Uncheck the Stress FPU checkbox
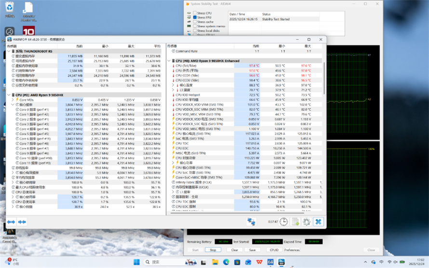This screenshot has height=268, width=429. (x=195, y=17)
